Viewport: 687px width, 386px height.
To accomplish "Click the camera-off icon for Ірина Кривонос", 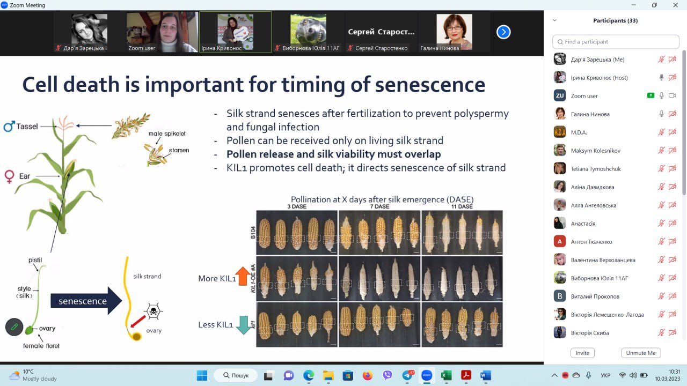I will click(x=673, y=78).
